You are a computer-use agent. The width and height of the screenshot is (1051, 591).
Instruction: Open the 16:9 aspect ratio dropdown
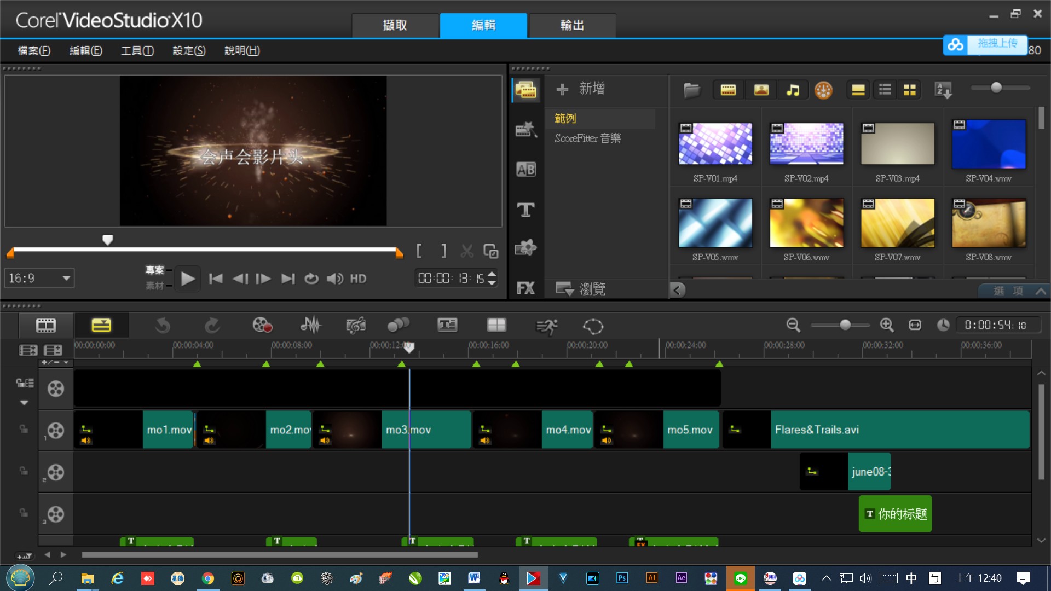point(39,279)
